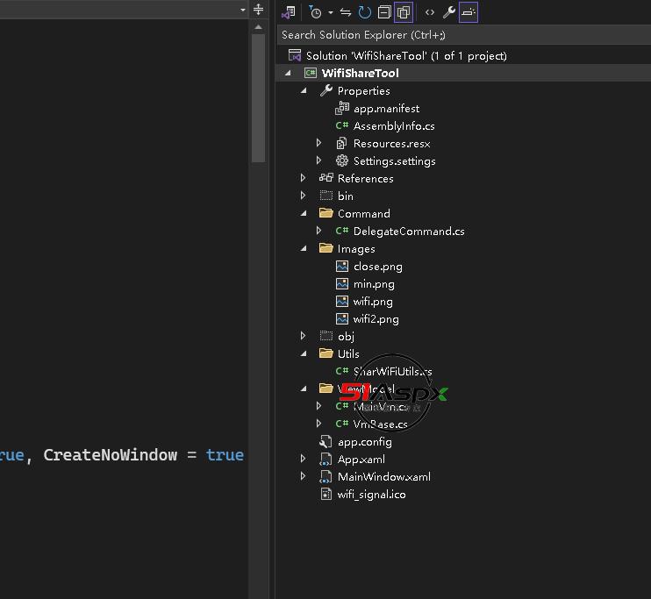Collapse the Images folder

click(x=304, y=248)
